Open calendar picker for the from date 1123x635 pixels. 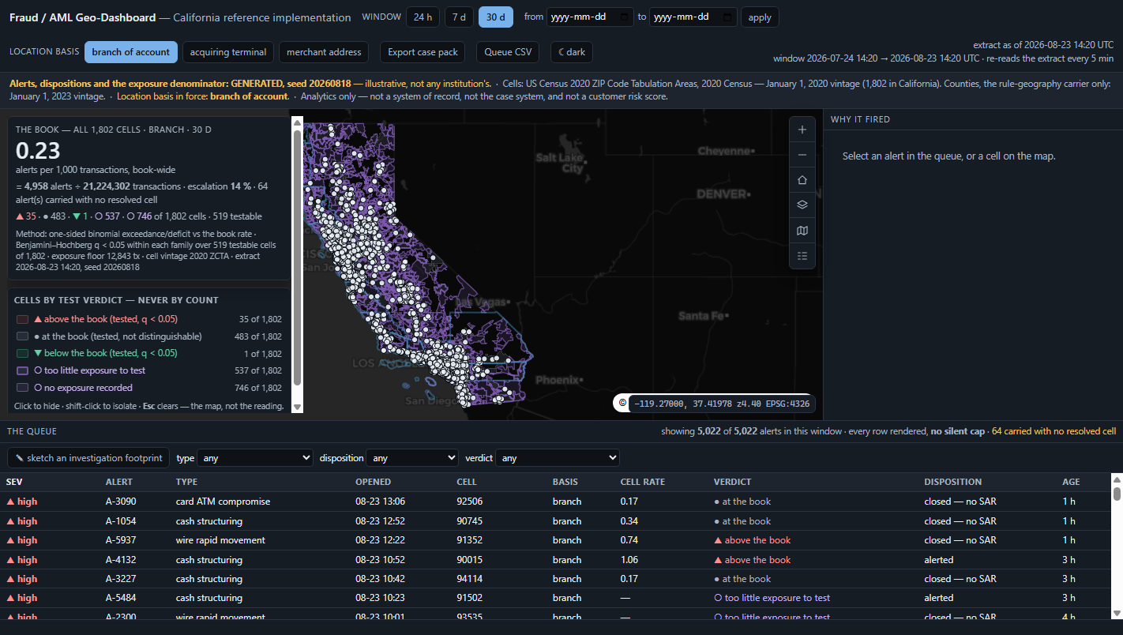625,17
